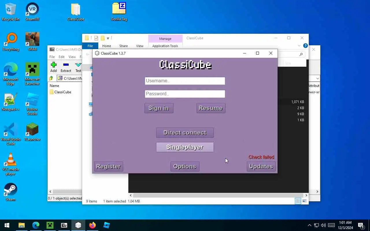Open the network tray icon
This screenshot has width=370, height=231.
click(317, 225)
